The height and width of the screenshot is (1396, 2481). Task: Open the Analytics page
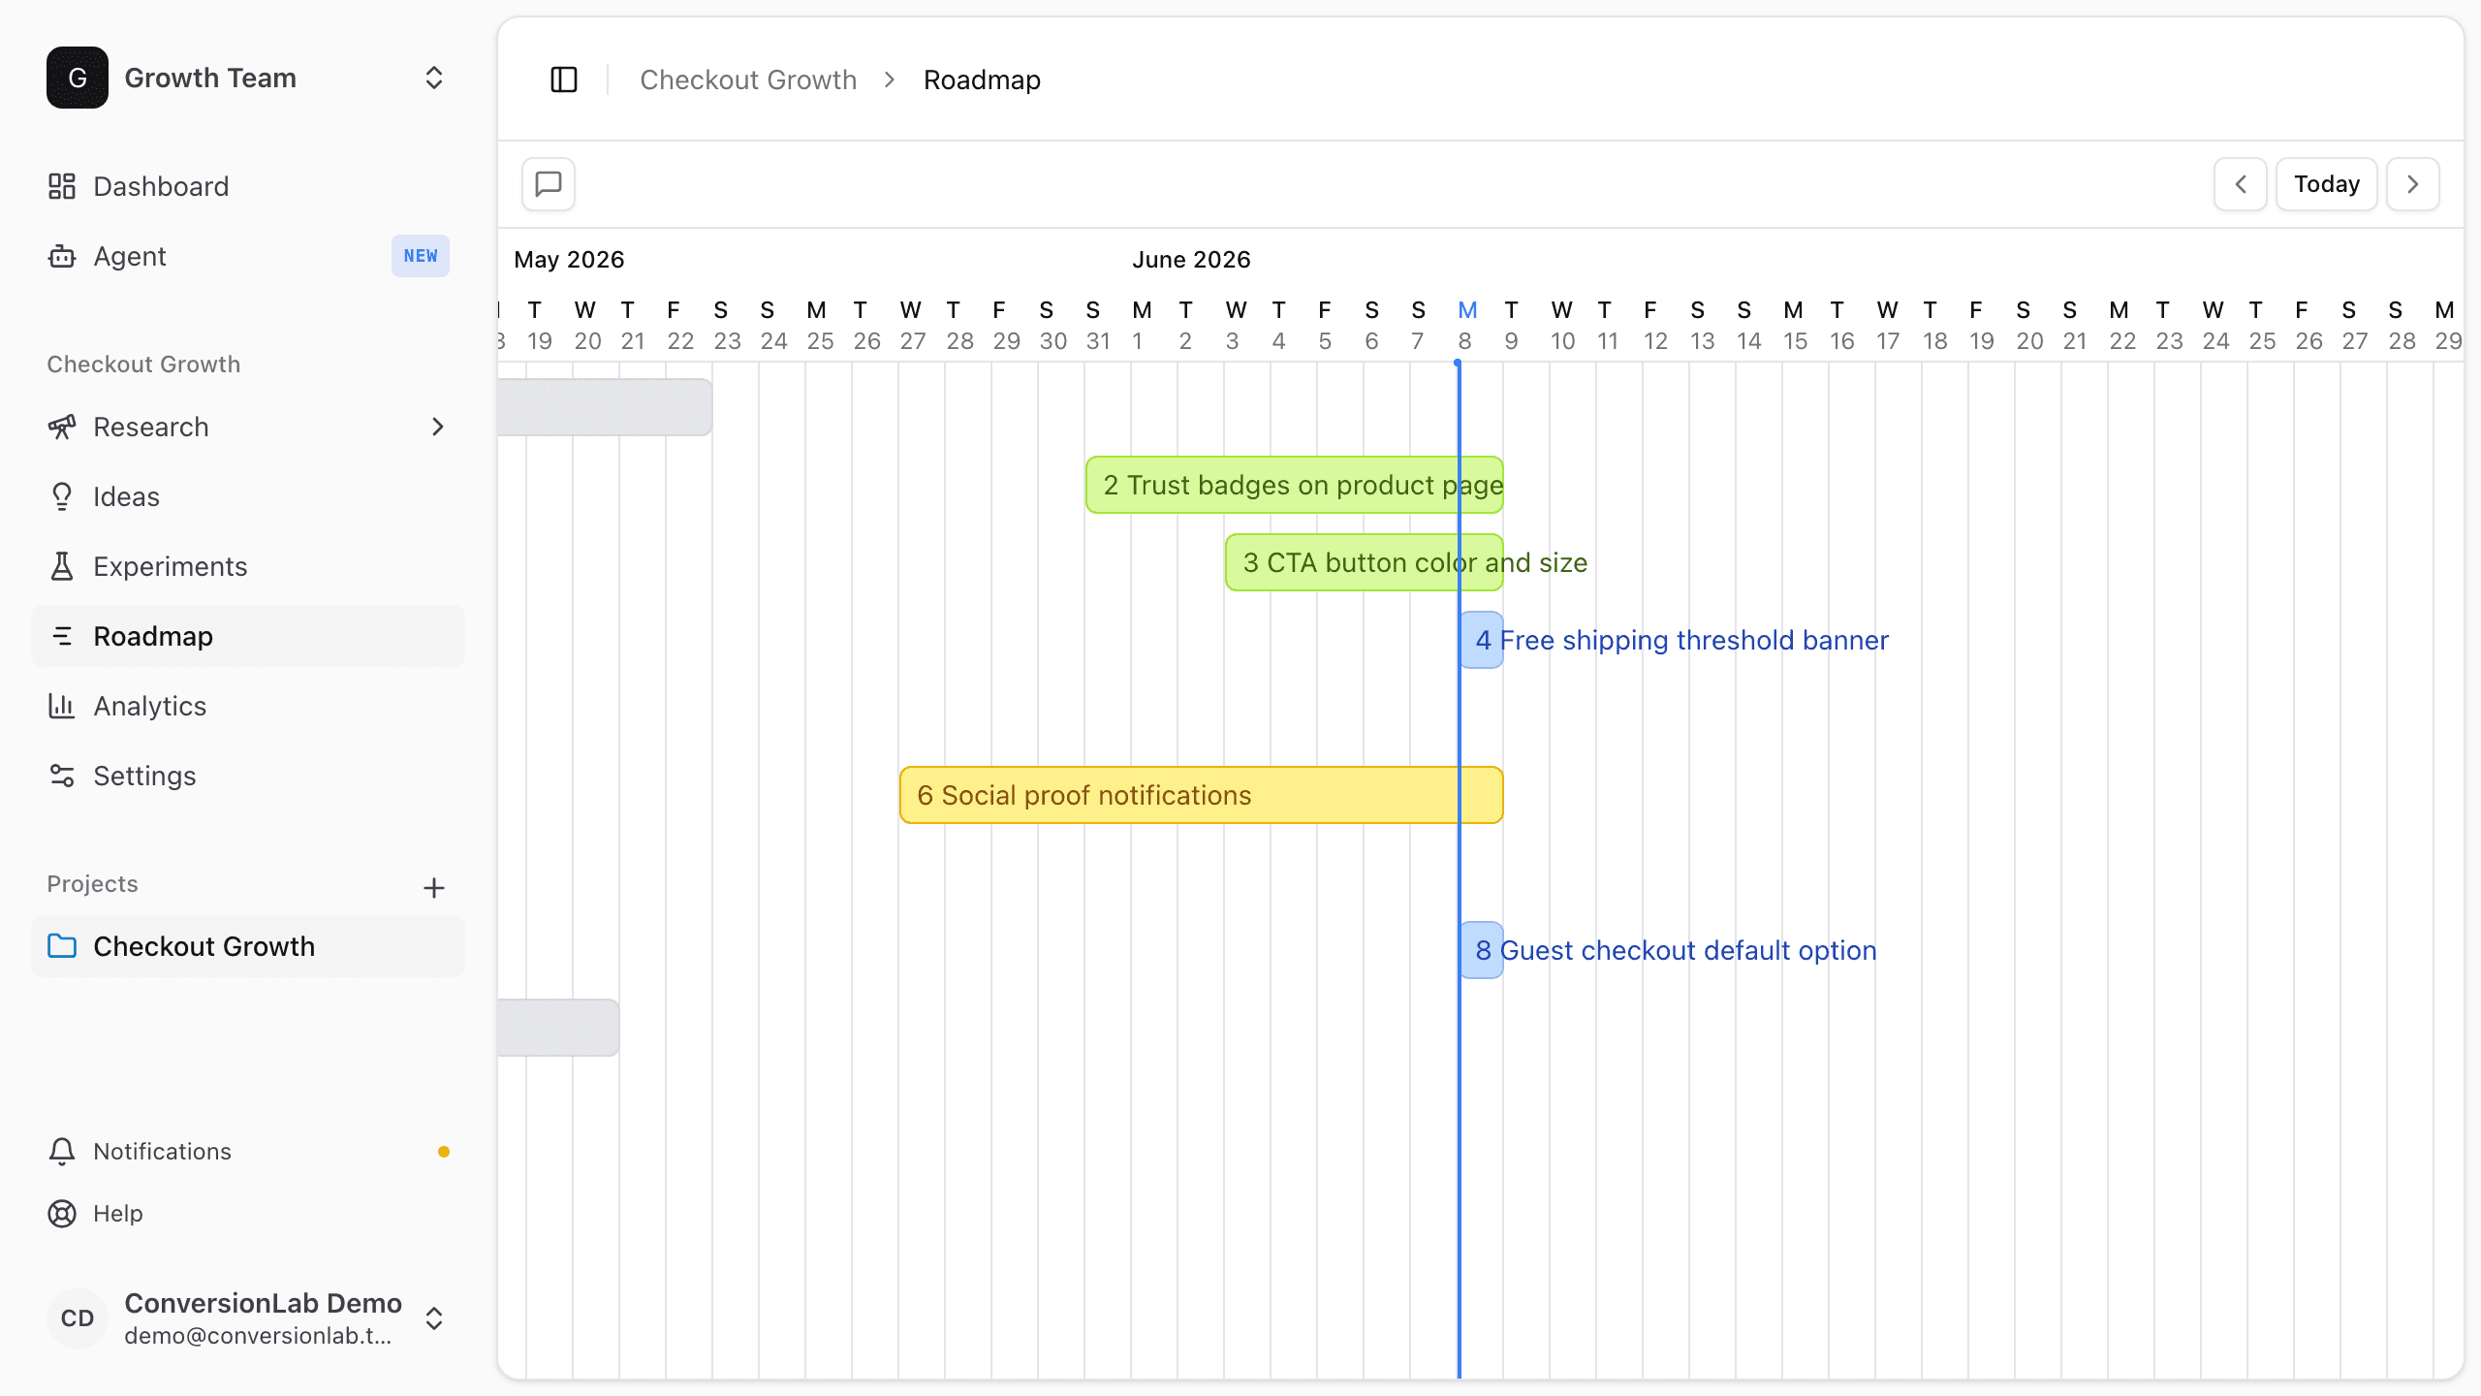pyautogui.click(x=248, y=706)
